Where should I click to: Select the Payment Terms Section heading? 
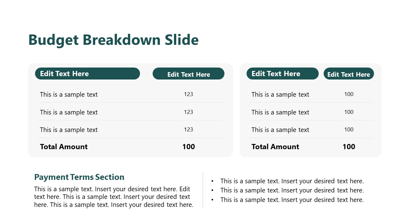[79, 177]
